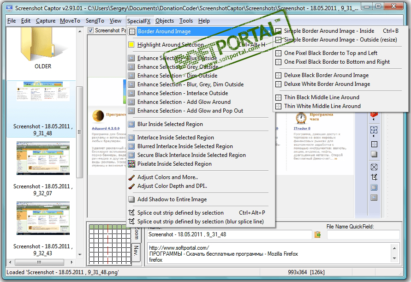Choose Enhance Selection - Dim Outside

tap(178, 76)
